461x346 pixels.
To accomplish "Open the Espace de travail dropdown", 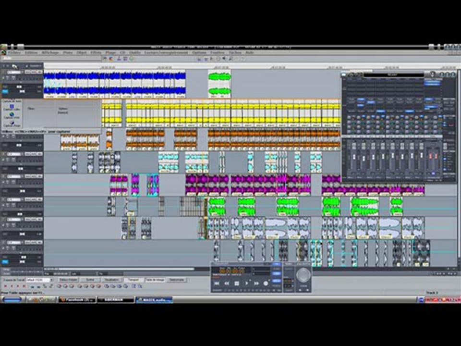I will (39, 280).
